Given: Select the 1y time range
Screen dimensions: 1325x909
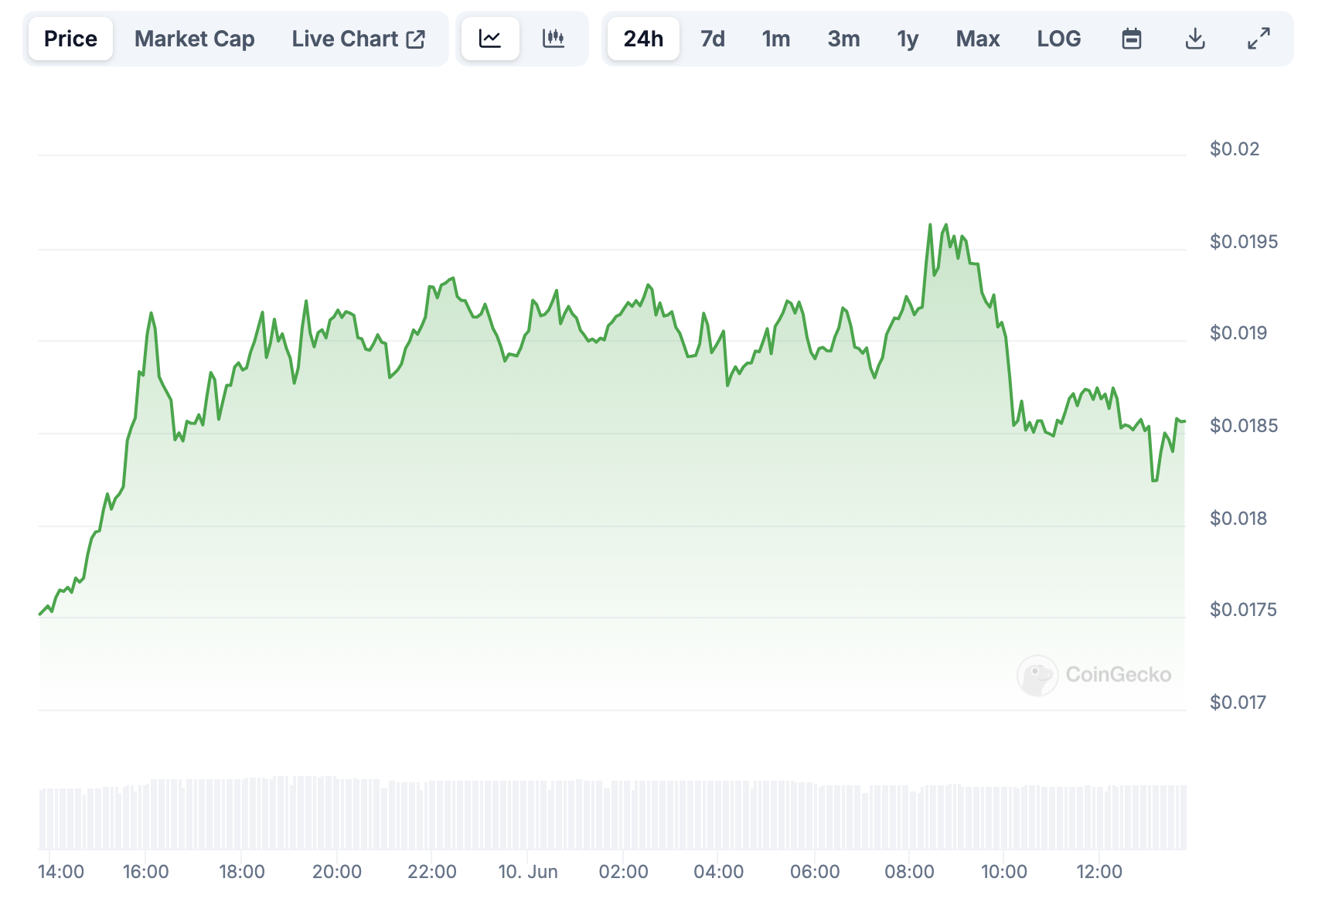Looking at the screenshot, I should [908, 39].
